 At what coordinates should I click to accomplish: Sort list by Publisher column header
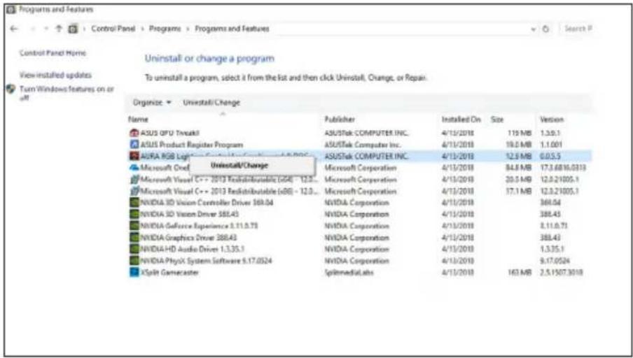[340, 120]
